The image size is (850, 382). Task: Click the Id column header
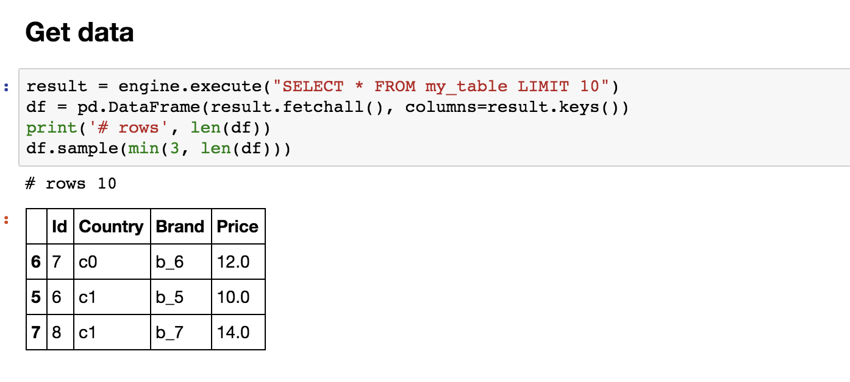(x=60, y=226)
